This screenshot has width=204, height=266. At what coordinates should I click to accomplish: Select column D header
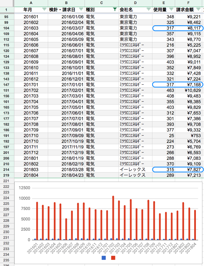(x=135, y=3)
